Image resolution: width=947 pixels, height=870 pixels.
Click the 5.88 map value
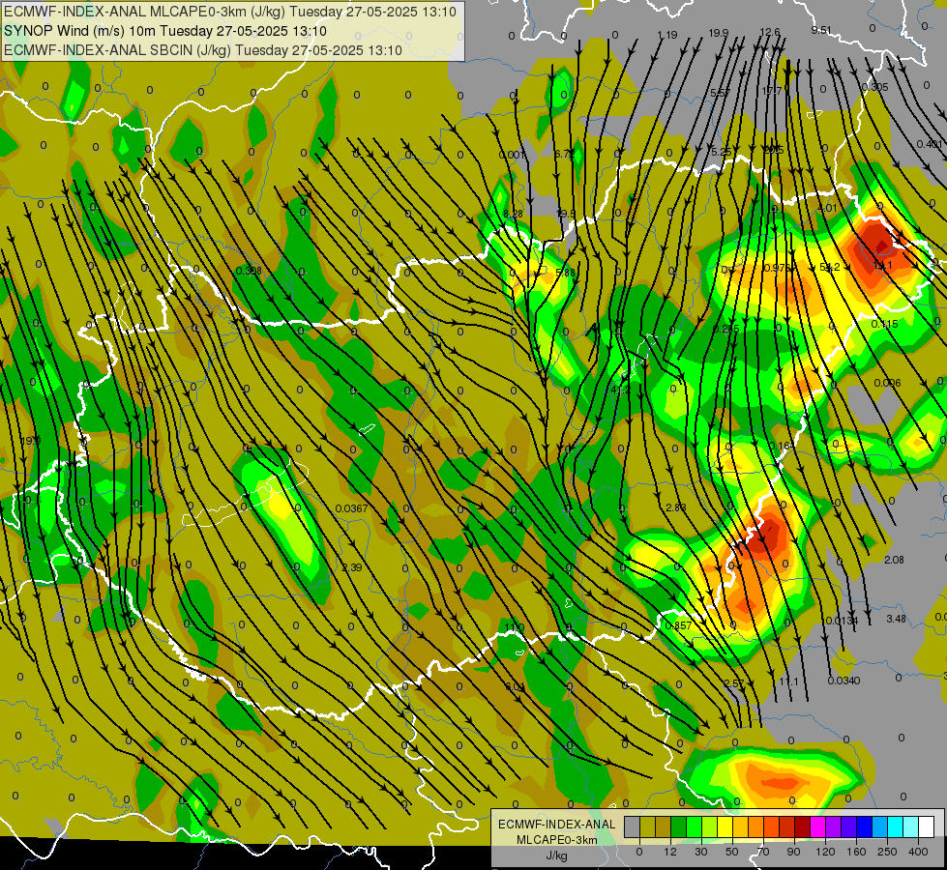pos(565,273)
